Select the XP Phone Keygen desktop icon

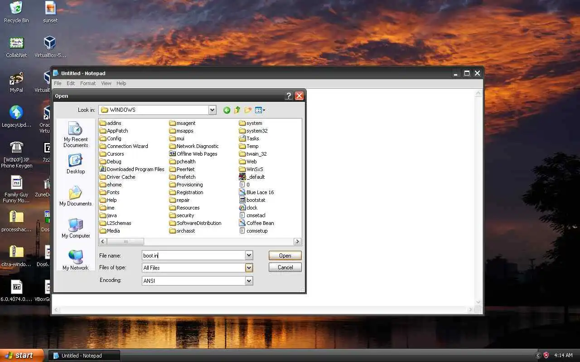click(16, 154)
